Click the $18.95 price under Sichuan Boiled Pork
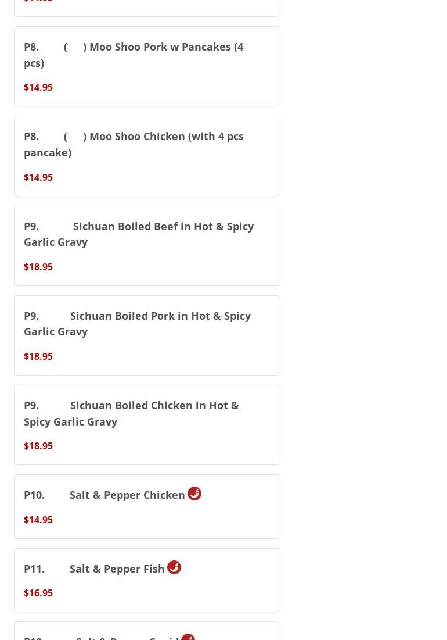The width and height of the screenshot is (447, 640). (38, 356)
